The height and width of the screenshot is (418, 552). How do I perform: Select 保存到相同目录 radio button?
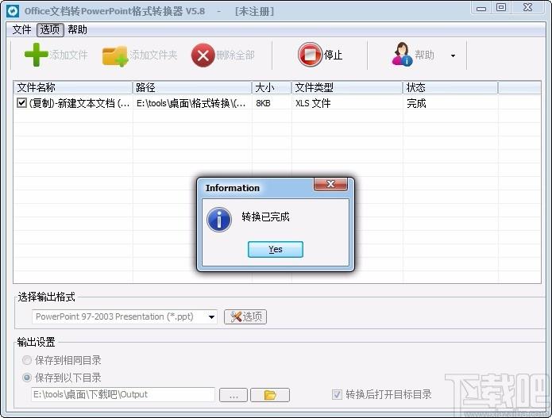27,360
